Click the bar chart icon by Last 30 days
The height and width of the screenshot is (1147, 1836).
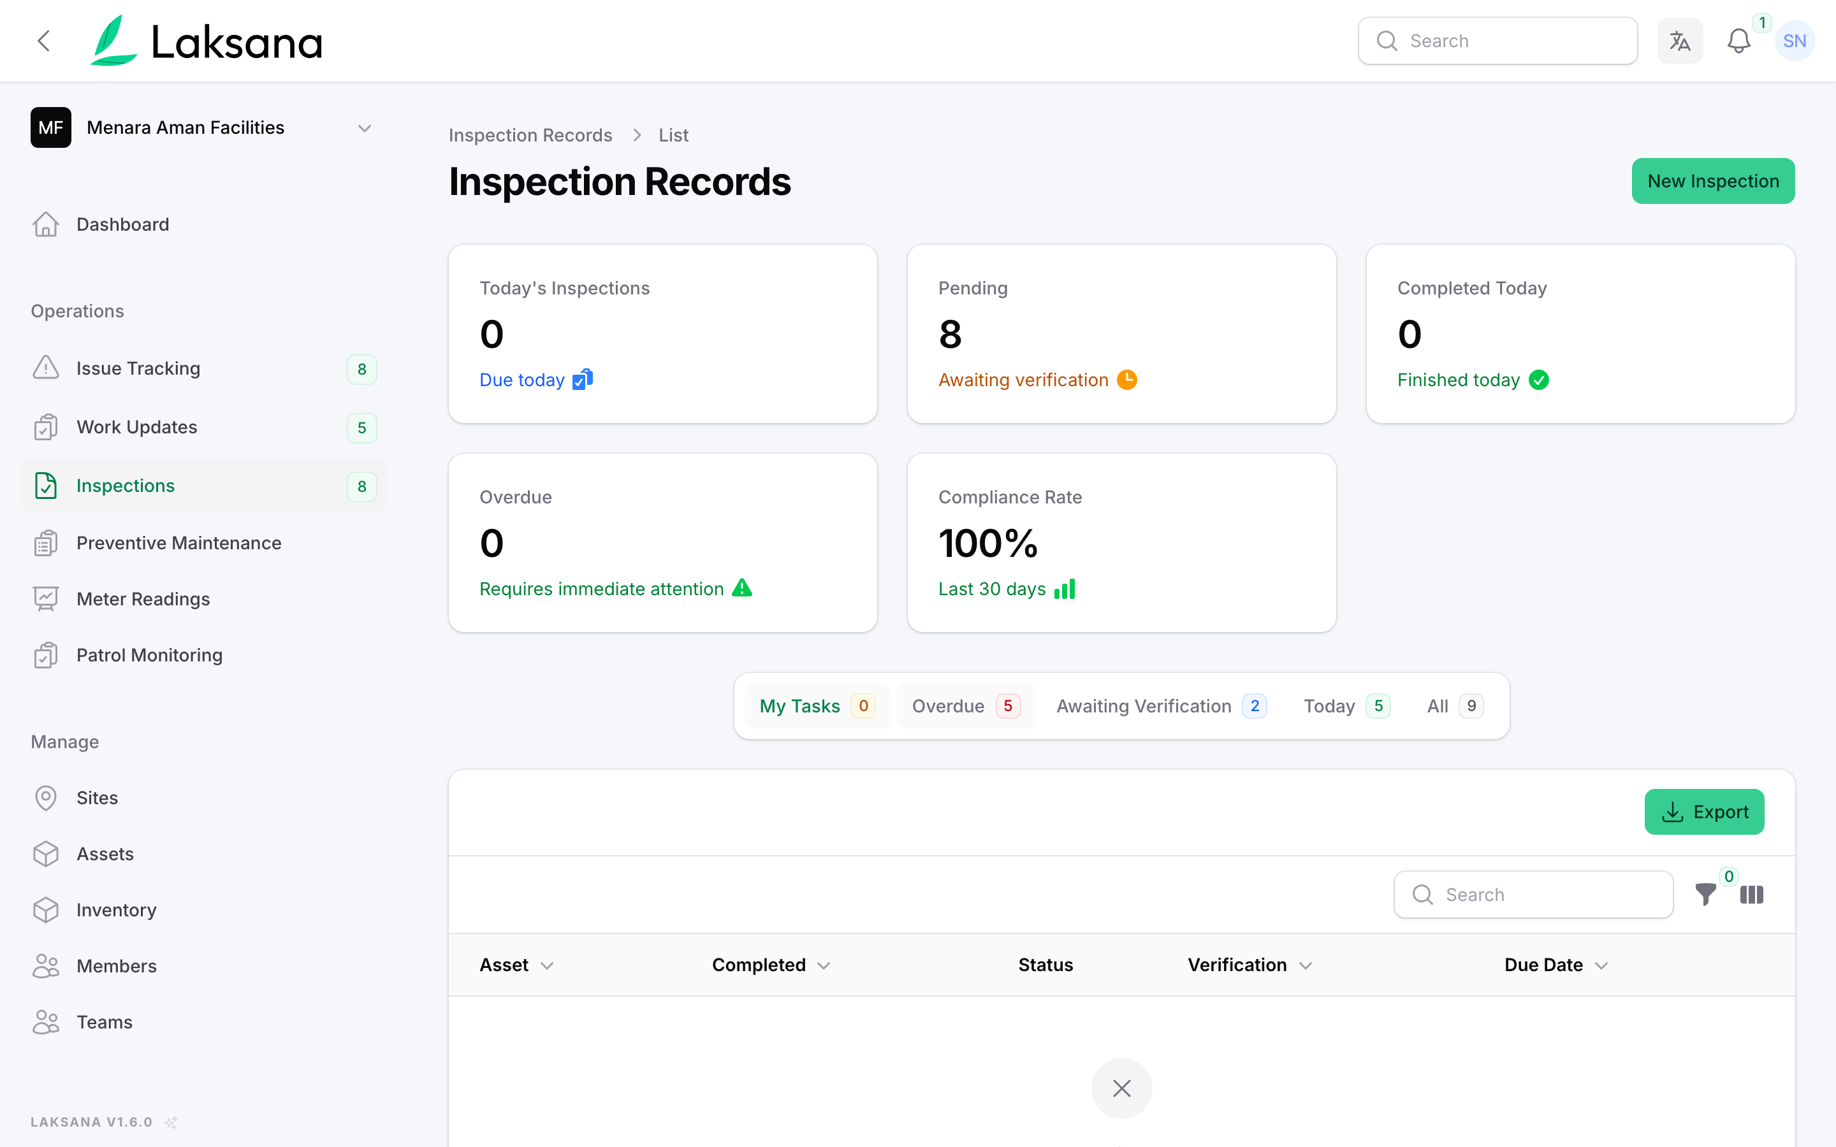click(x=1065, y=589)
